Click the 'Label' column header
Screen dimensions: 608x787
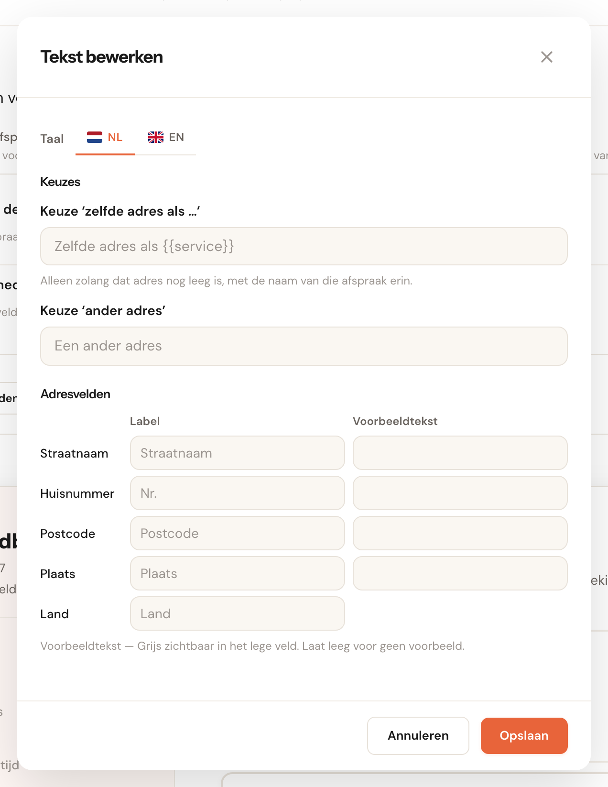(x=145, y=421)
